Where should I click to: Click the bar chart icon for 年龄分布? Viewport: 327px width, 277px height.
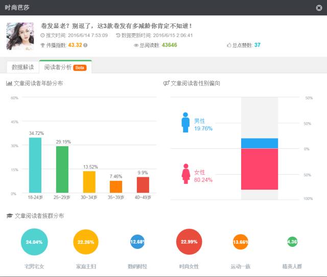9,83
